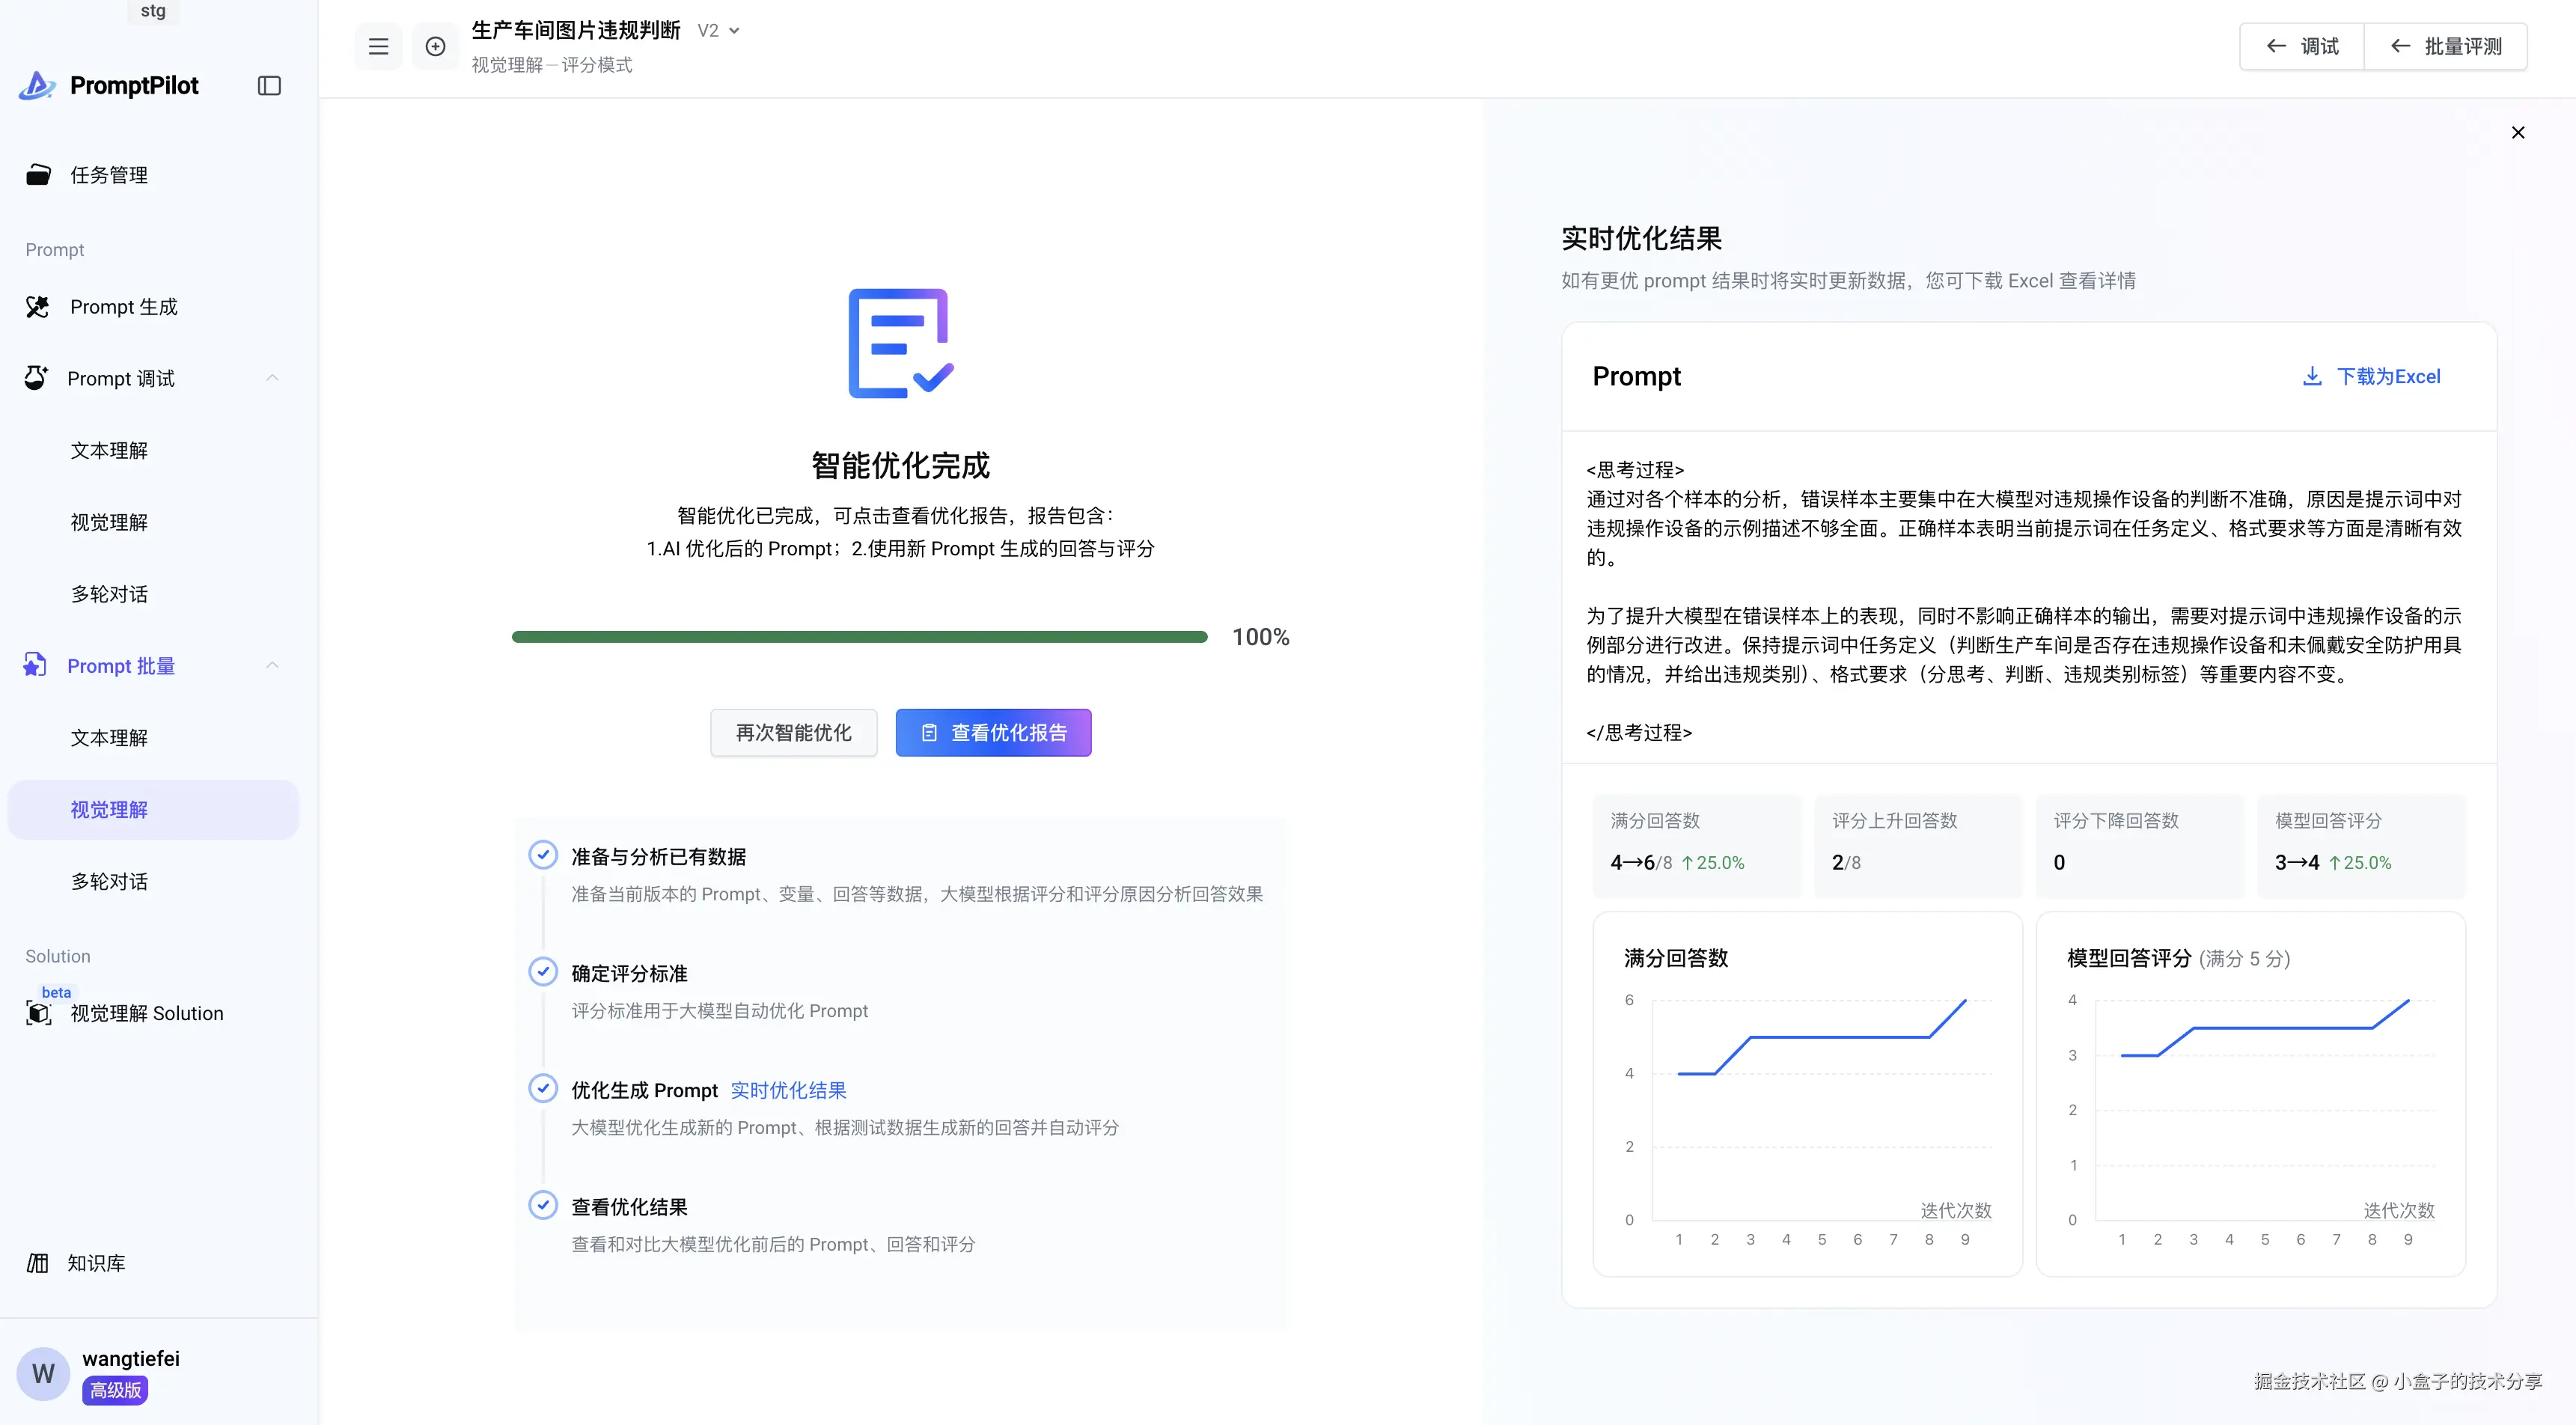
Task: Click the 实时优化结果 link
Action: click(x=788, y=1090)
